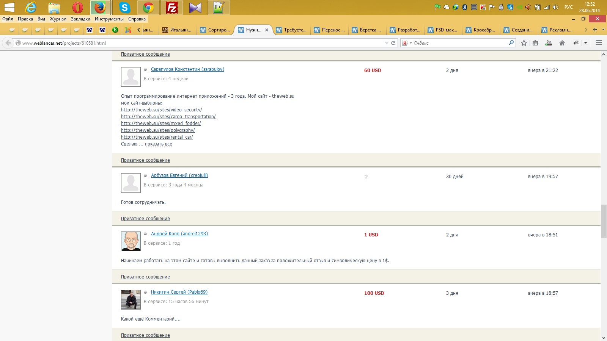Open the Закладки menu

80,19
